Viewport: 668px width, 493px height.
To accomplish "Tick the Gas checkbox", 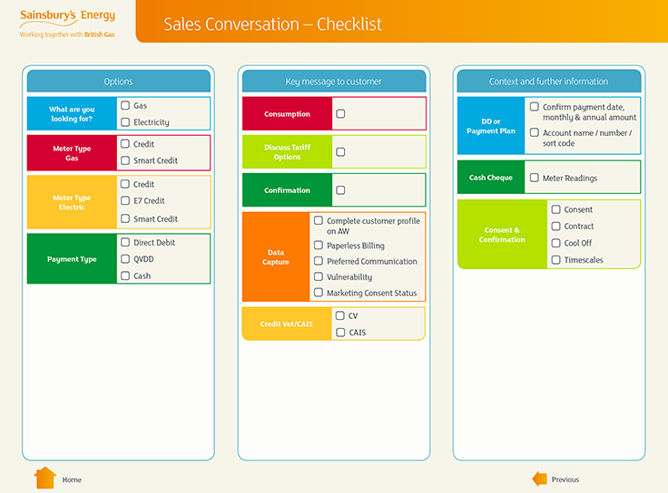I will pos(125,106).
